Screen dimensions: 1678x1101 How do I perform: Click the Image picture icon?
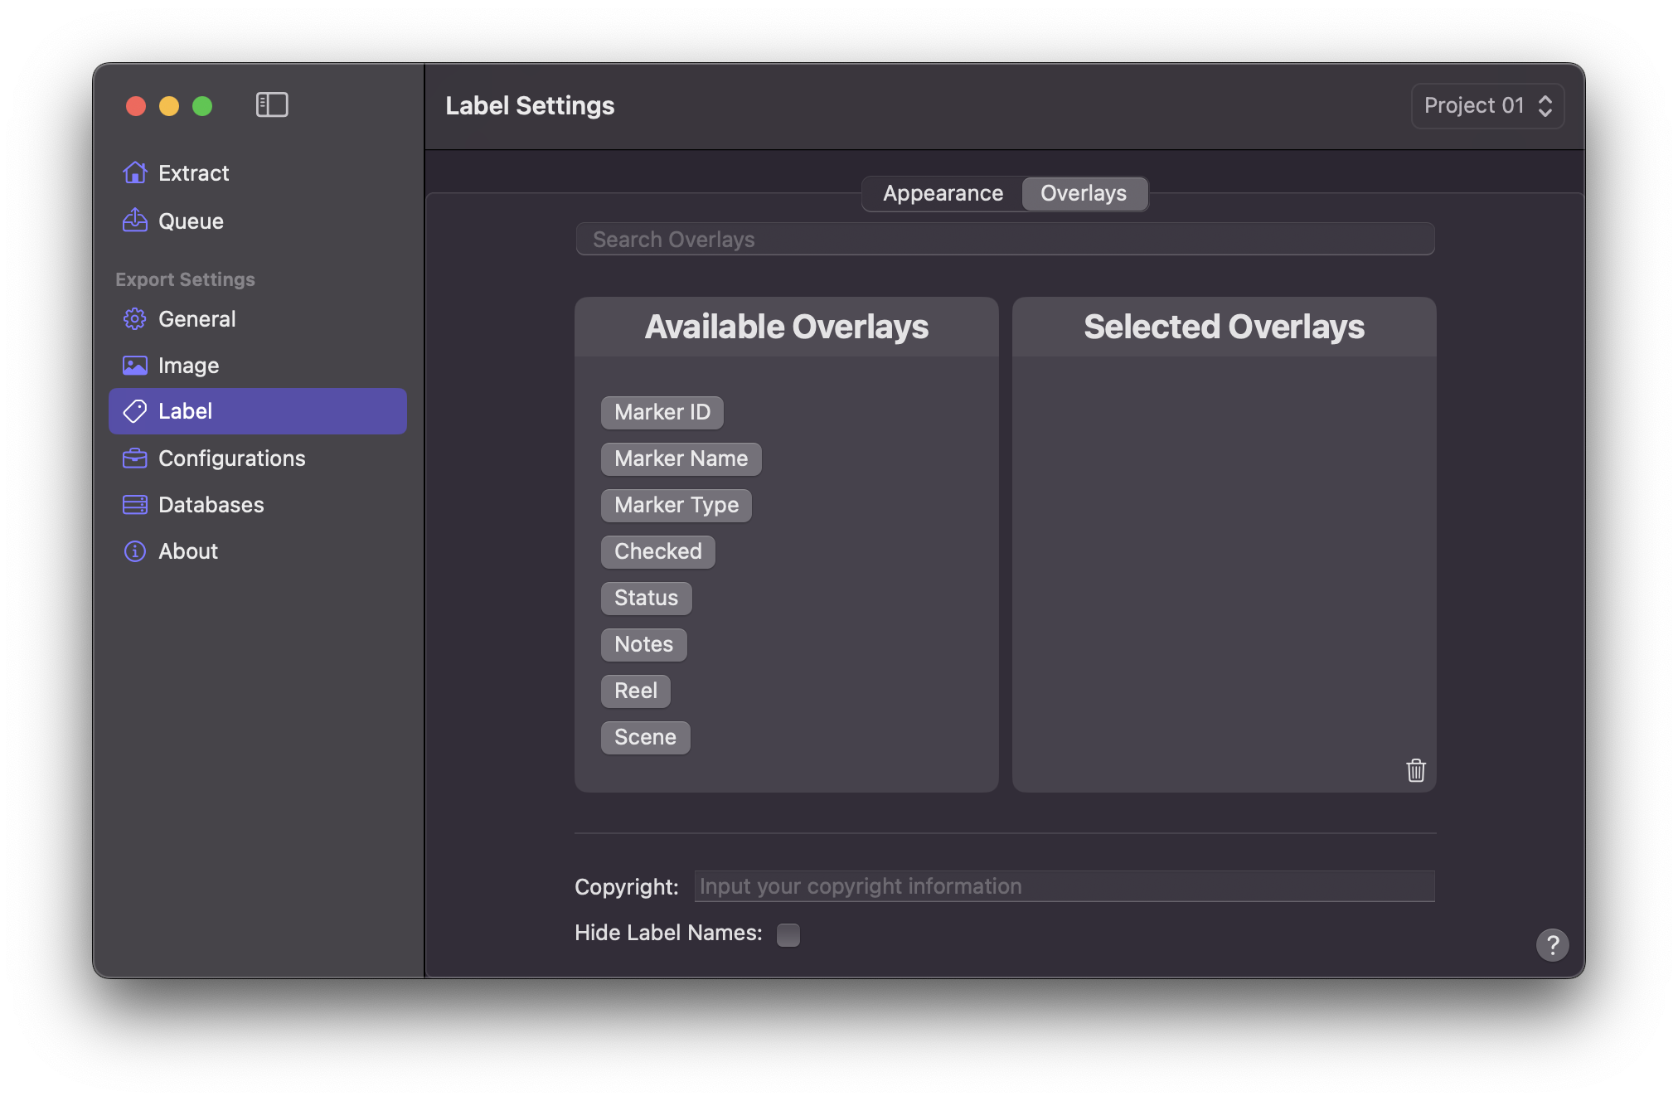pos(135,366)
